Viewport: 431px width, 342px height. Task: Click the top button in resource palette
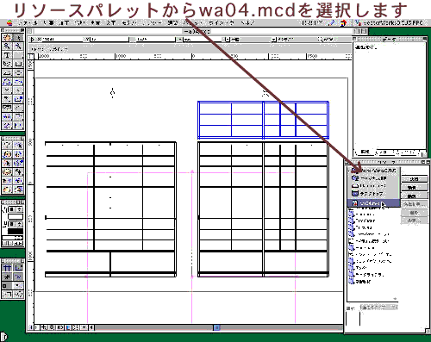(x=415, y=179)
